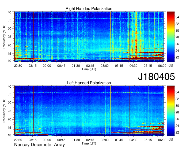The image size is (182, 148).
Task: Click 06:00 tick under Right Handed plot
Action: [162, 66]
